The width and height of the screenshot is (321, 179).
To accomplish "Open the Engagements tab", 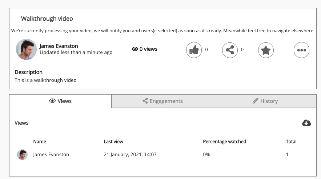I will [x=162, y=101].
